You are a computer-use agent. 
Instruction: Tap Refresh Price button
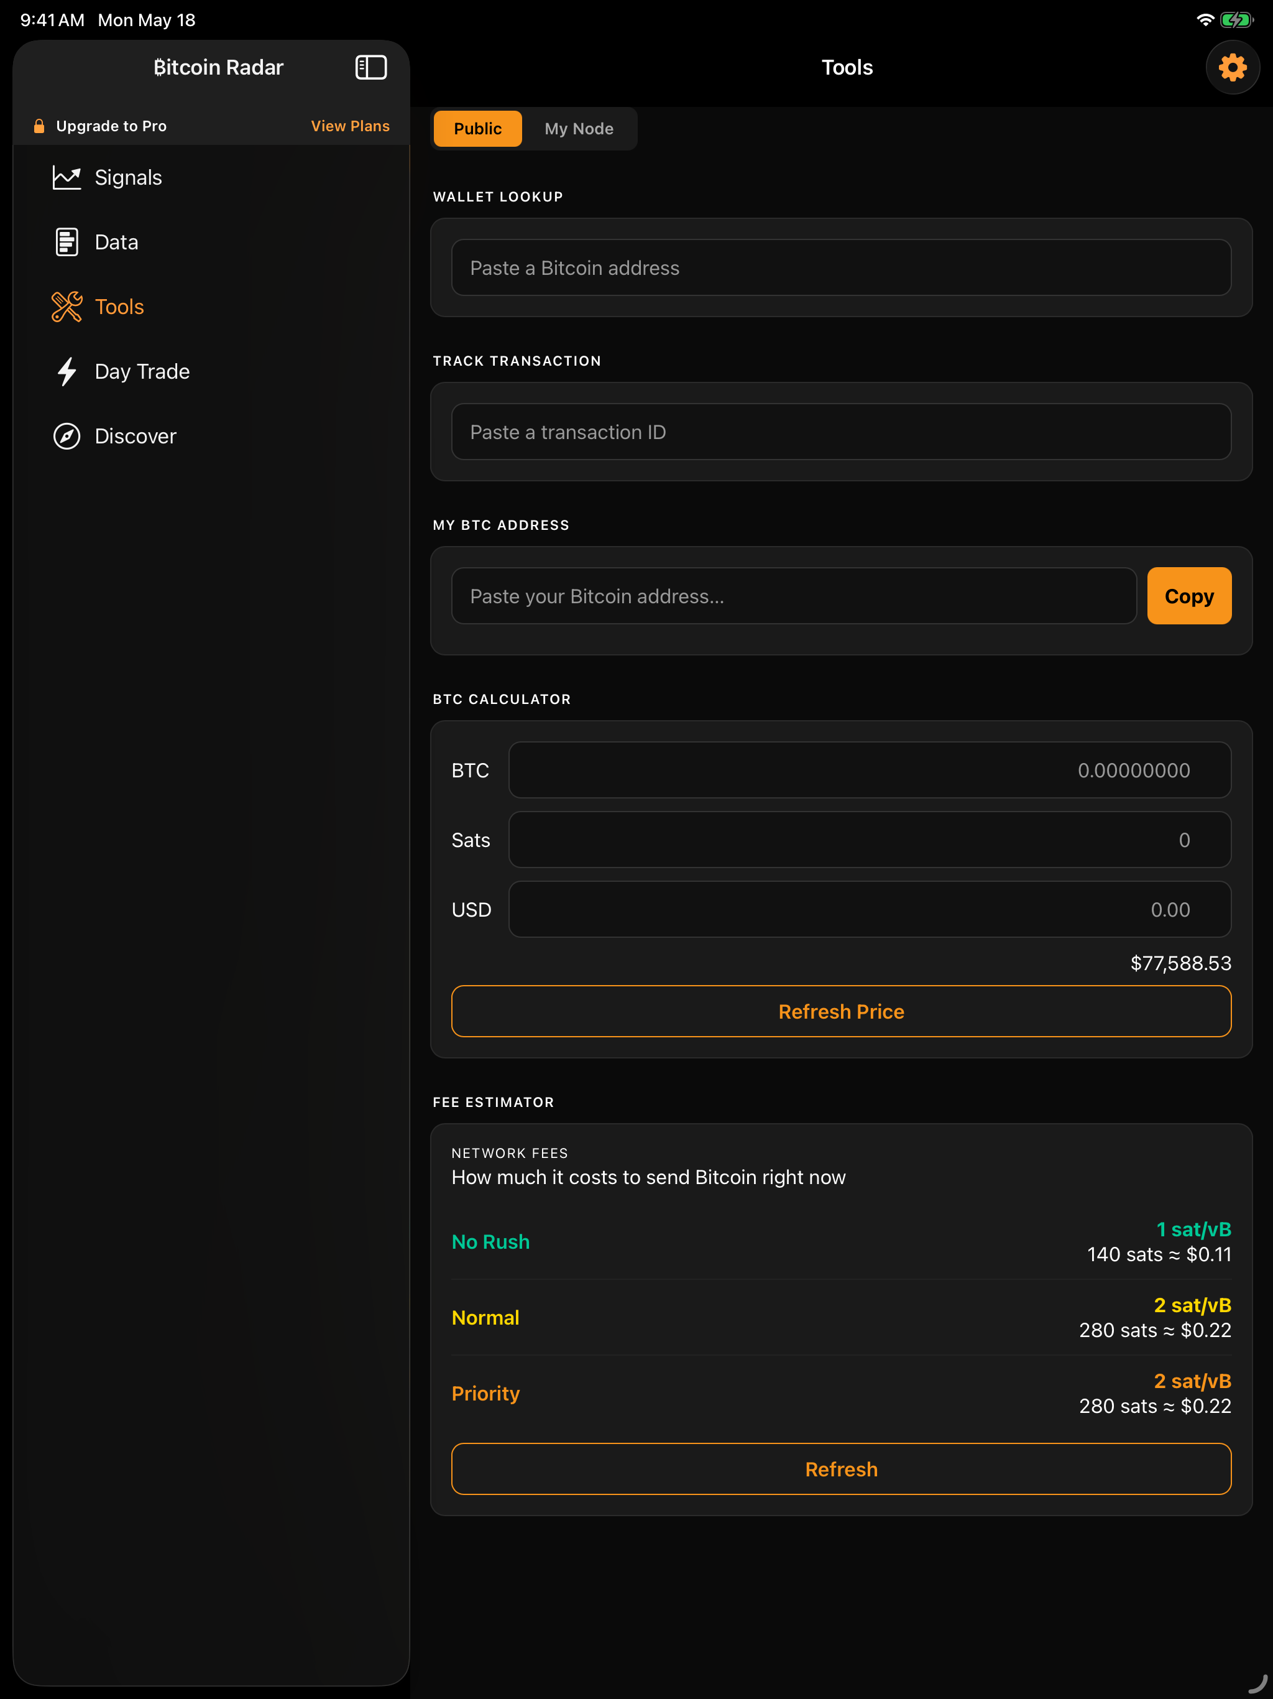click(841, 1012)
